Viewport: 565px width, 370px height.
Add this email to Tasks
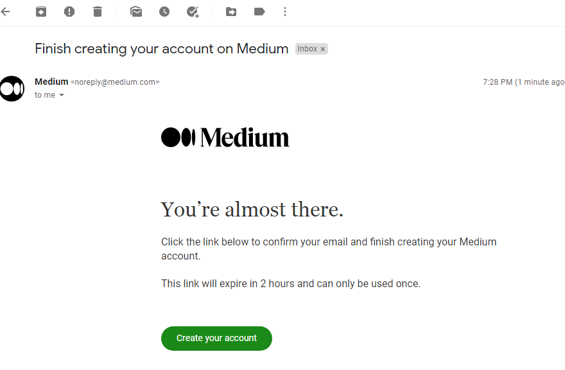point(193,12)
